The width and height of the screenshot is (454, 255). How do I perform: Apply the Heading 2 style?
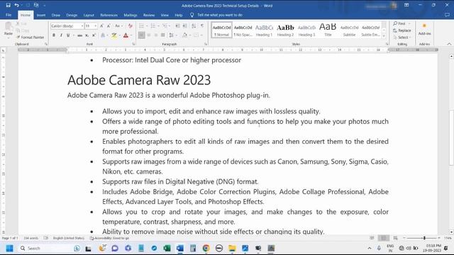click(x=285, y=30)
